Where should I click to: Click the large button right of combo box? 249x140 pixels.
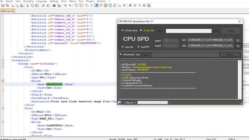[231, 31]
